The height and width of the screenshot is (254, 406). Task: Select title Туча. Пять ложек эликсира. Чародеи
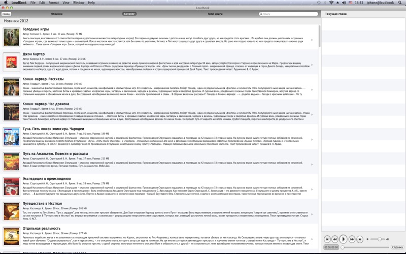click(53, 129)
